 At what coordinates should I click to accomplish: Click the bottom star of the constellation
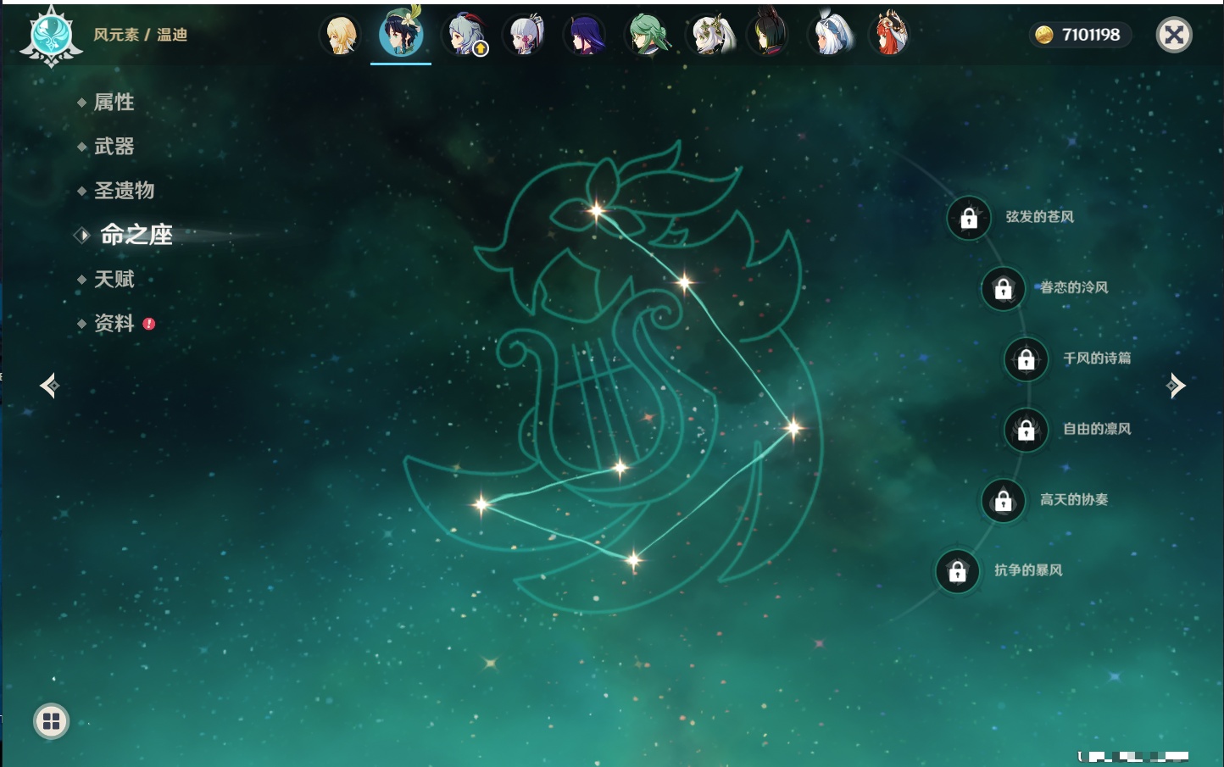point(633,559)
